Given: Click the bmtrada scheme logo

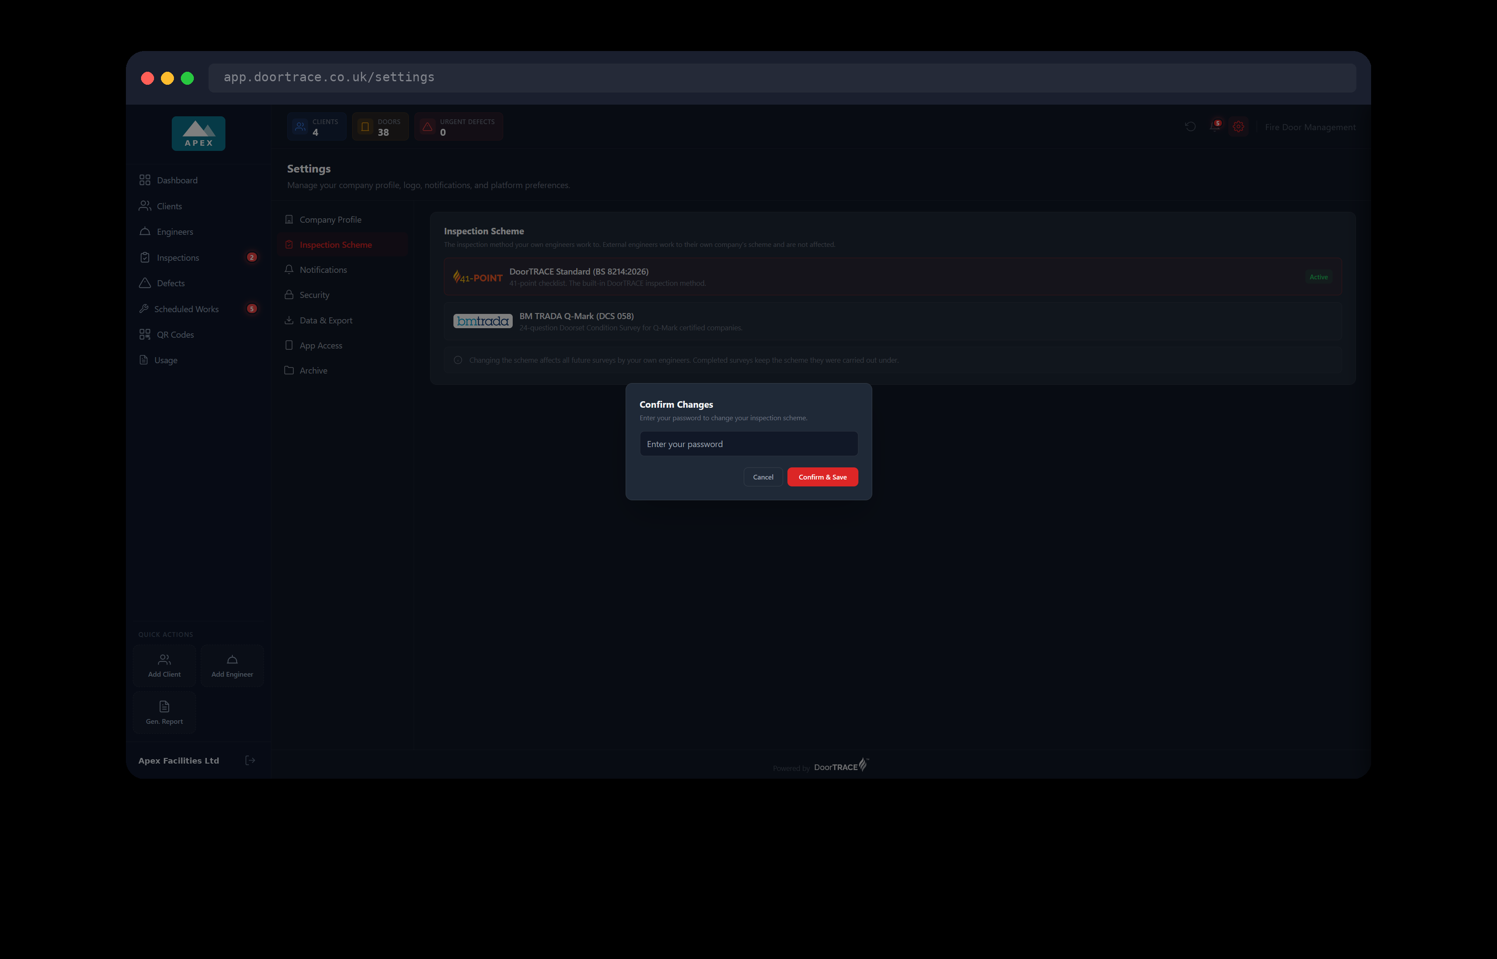Looking at the screenshot, I should pyautogui.click(x=483, y=321).
